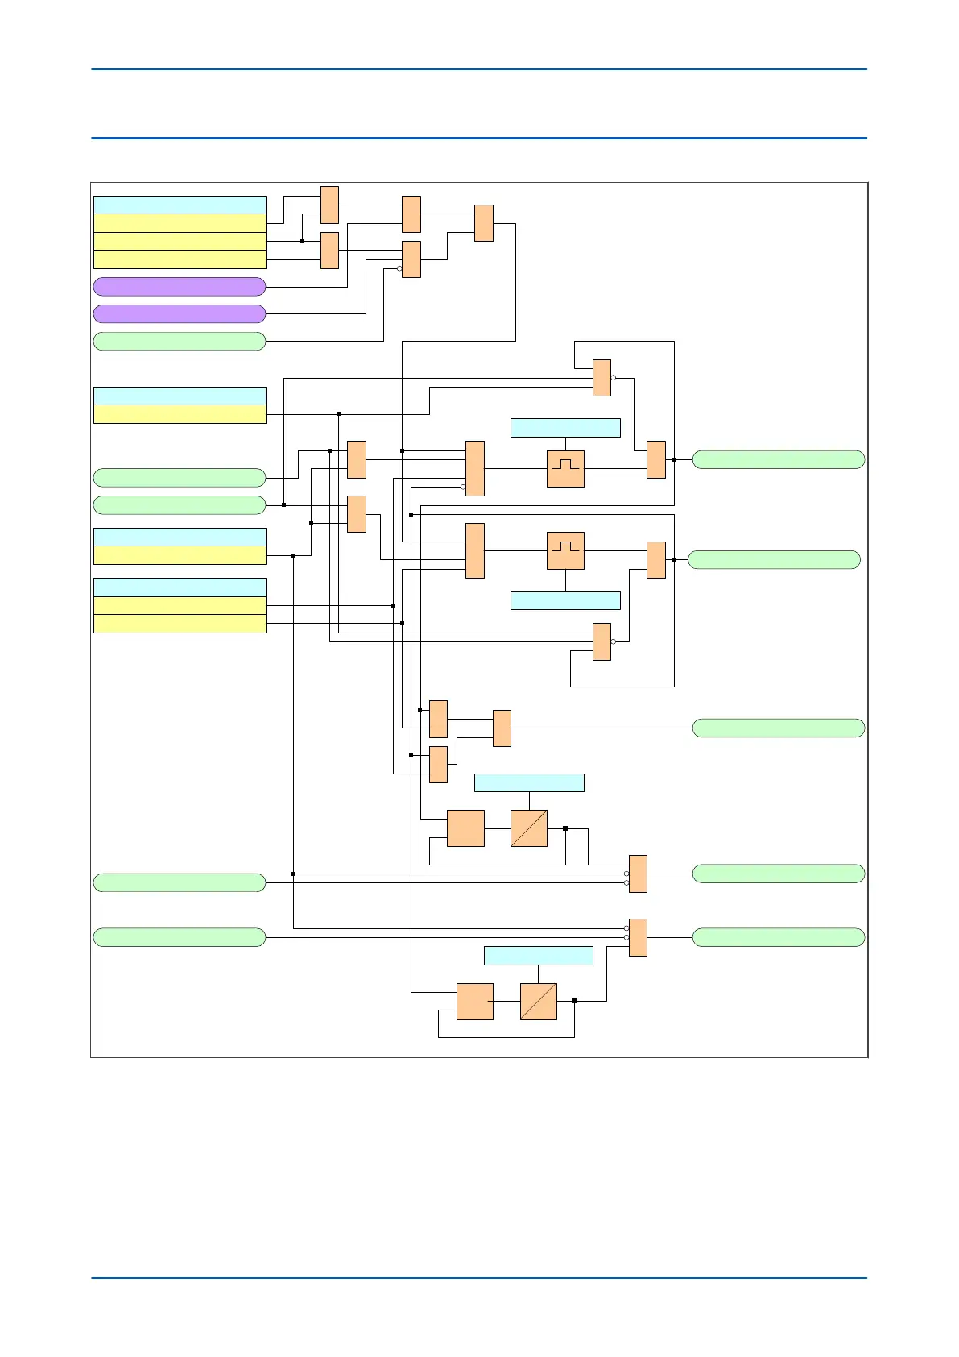Select the bottommost green input box on left
This screenshot has height=1357, width=959.
pos(180,937)
